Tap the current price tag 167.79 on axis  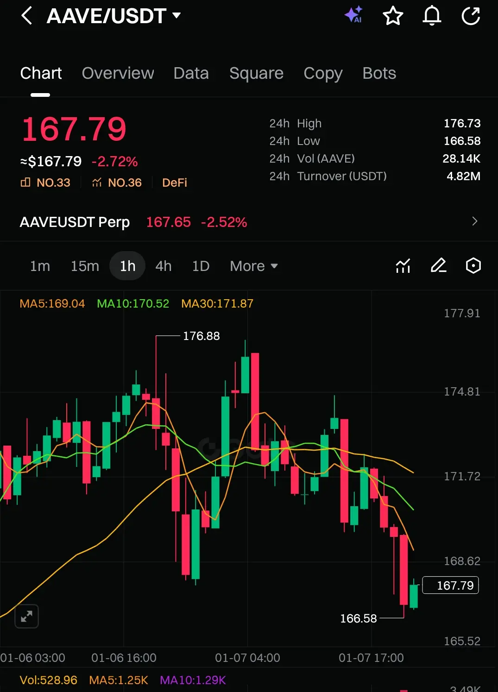450,585
